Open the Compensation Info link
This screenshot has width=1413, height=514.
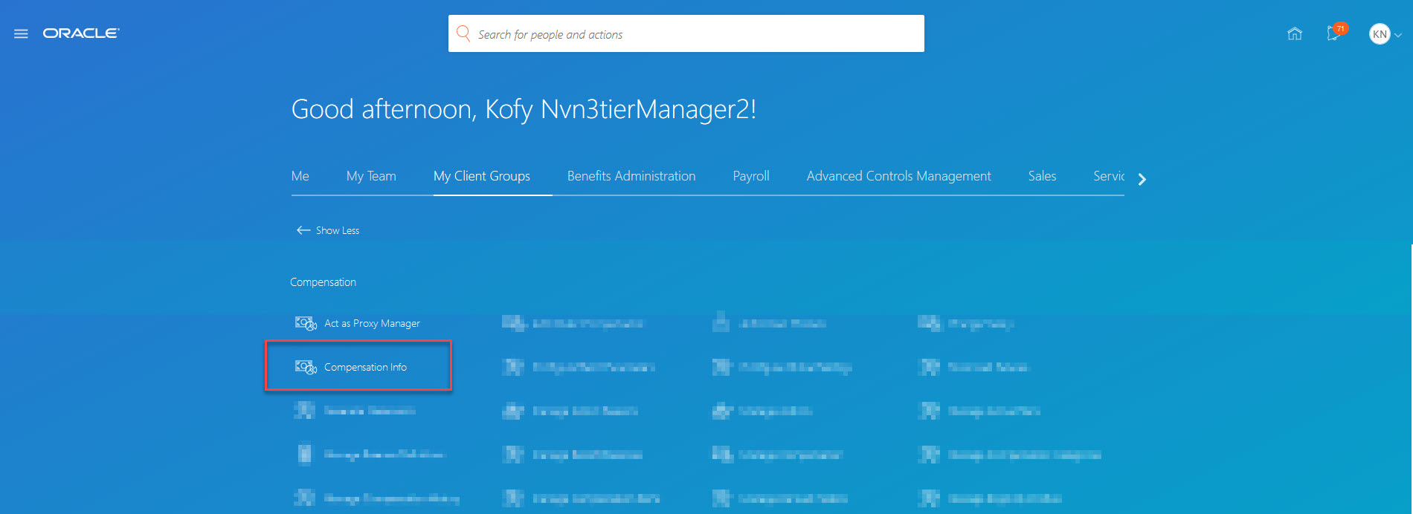pyautogui.click(x=365, y=367)
